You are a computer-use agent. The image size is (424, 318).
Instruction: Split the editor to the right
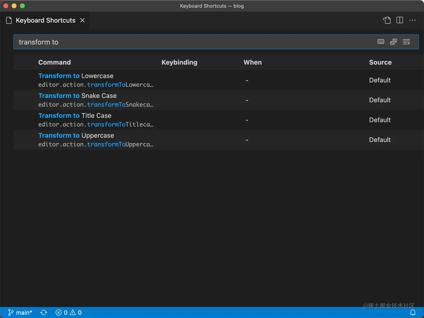click(x=400, y=20)
